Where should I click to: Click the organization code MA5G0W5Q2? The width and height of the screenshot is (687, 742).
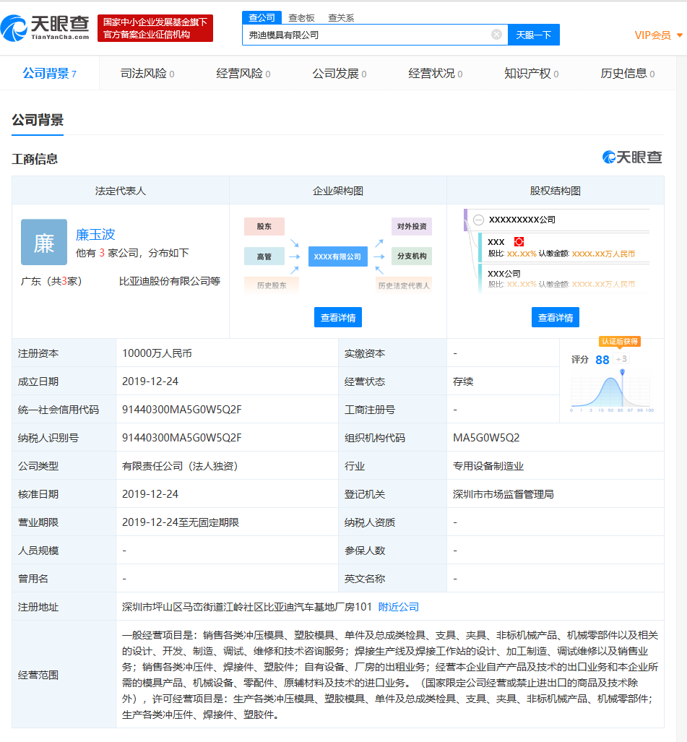486,438
